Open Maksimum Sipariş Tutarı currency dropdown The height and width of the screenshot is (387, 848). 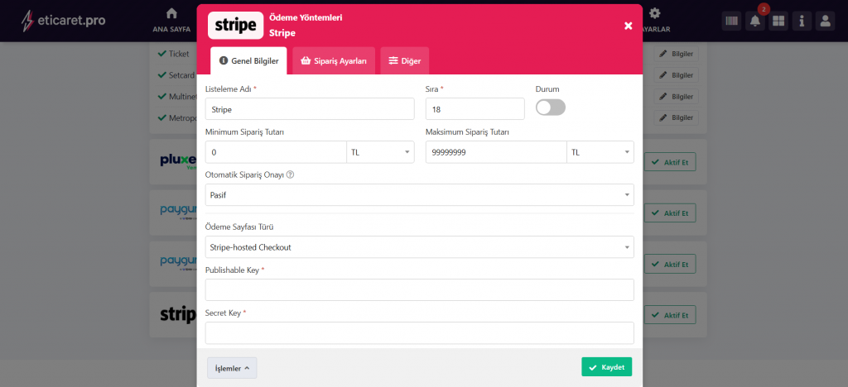tap(600, 152)
